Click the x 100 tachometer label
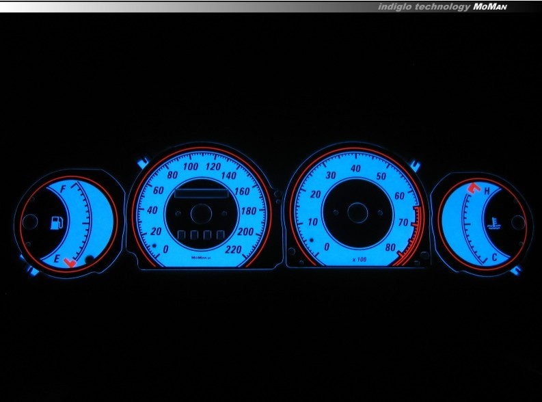Image resolution: width=542 pixels, height=402 pixels. click(359, 260)
